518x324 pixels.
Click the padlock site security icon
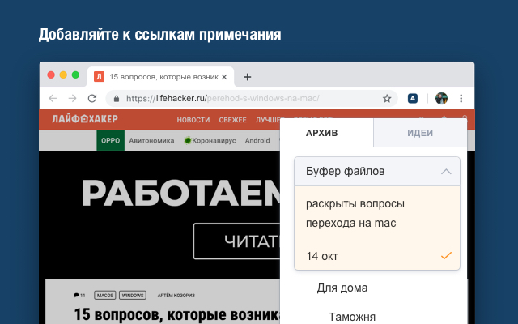(117, 99)
